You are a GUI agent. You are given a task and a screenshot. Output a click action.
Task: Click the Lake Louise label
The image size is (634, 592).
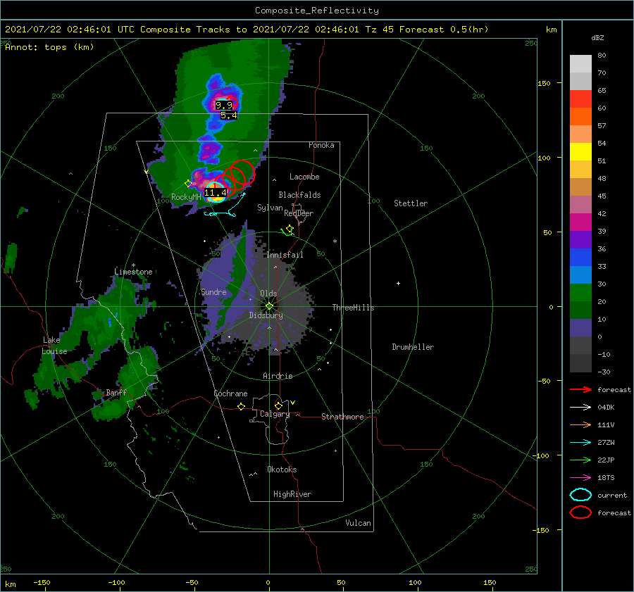[x=54, y=346]
